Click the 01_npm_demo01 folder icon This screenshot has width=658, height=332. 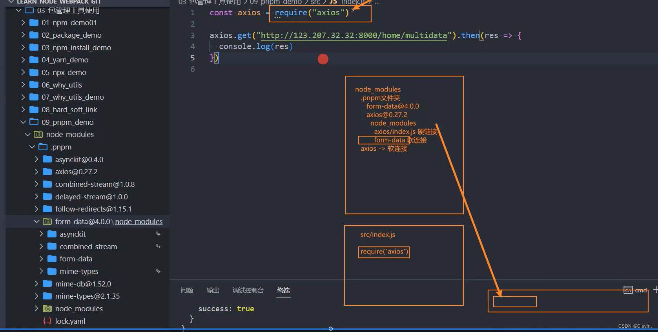click(34, 23)
